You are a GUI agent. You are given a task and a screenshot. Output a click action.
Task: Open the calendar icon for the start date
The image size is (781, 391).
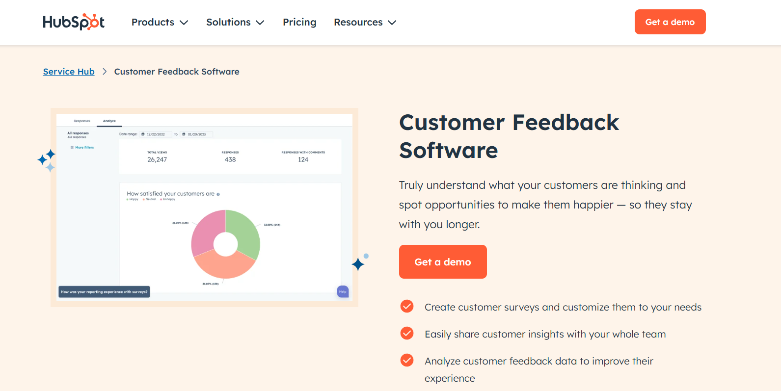tap(143, 134)
